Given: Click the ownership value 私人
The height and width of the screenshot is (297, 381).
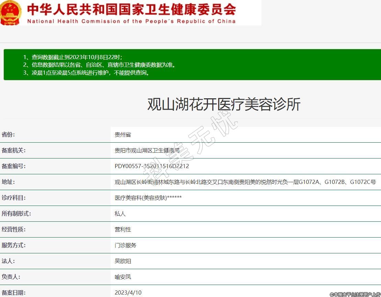Looking at the screenshot, I should click(120, 214).
